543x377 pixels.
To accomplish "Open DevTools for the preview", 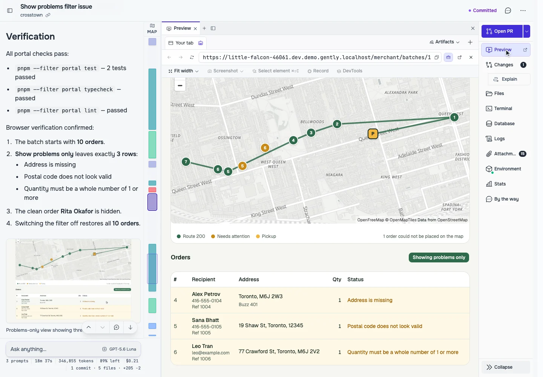I will point(350,71).
